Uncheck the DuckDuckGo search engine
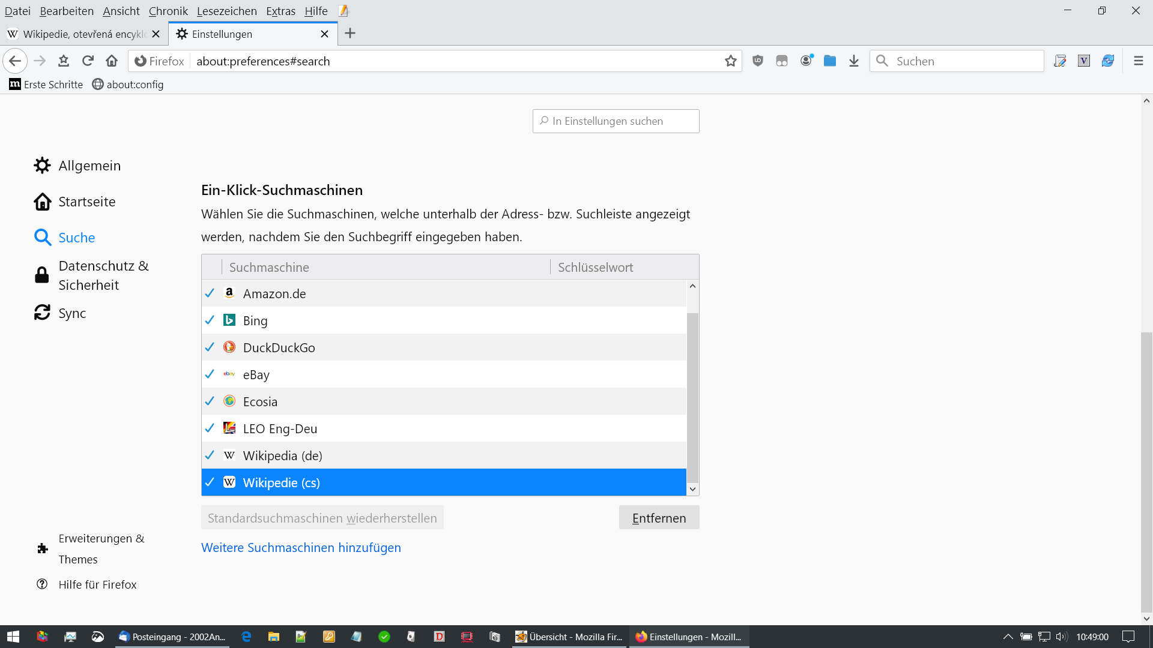The width and height of the screenshot is (1153, 648). (x=210, y=347)
